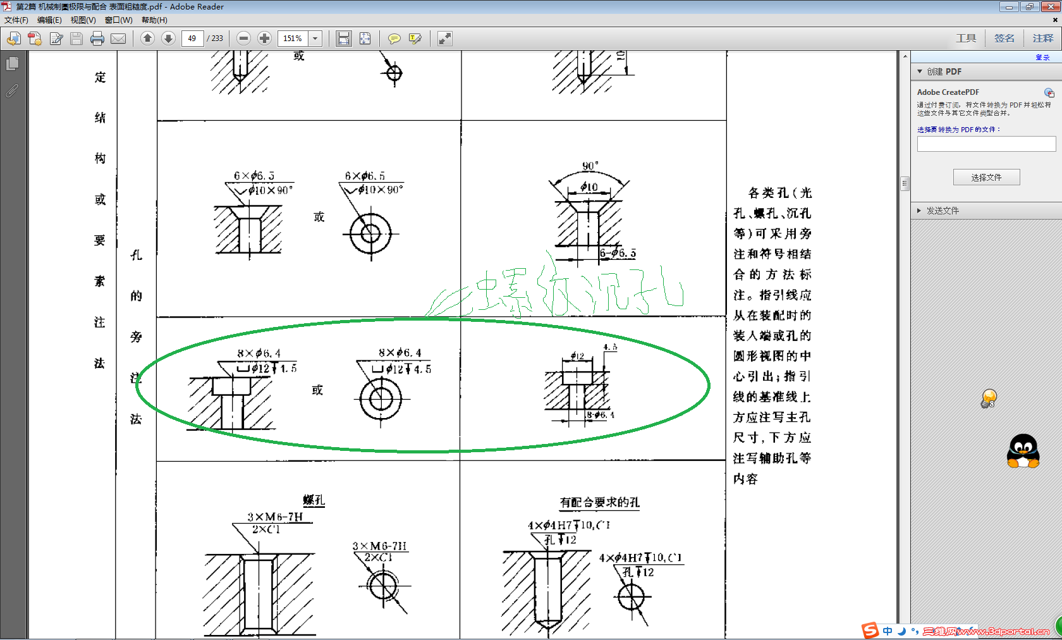Open QQ penguin from desktop widget
Screen dimensions: 1062x640
coord(1023,450)
